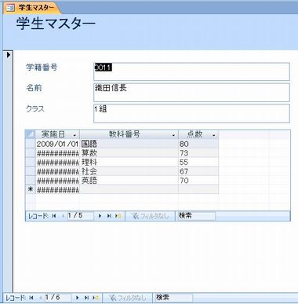Open the 点数 column dropdown arrow

214,135
